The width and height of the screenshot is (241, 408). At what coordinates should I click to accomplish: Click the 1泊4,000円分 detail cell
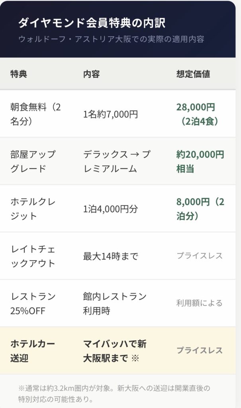pyautogui.click(x=110, y=209)
